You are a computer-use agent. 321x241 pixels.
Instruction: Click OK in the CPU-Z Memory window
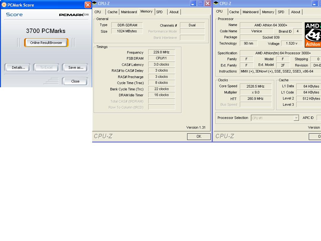(x=199, y=137)
